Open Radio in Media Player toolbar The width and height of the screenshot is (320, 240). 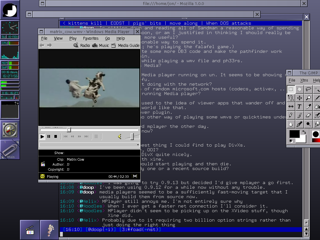coord(82,45)
